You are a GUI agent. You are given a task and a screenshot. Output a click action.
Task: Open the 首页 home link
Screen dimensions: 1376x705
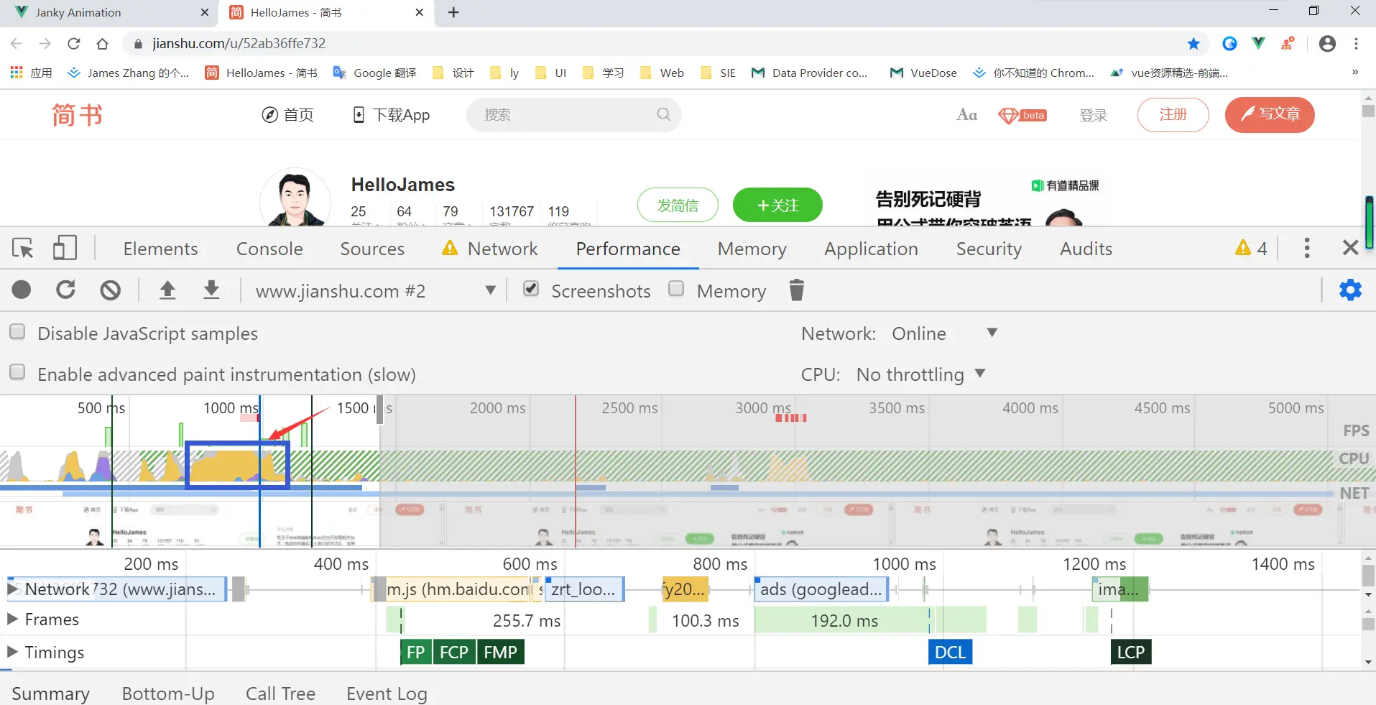(x=287, y=115)
